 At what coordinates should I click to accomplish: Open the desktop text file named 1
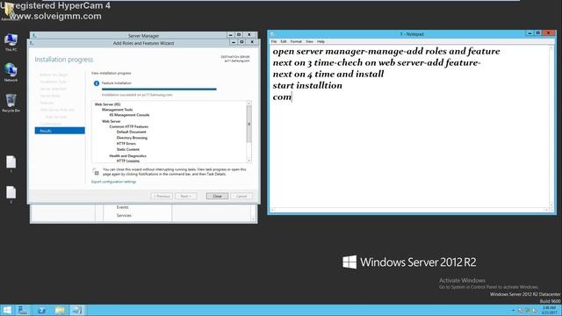tap(11, 164)
